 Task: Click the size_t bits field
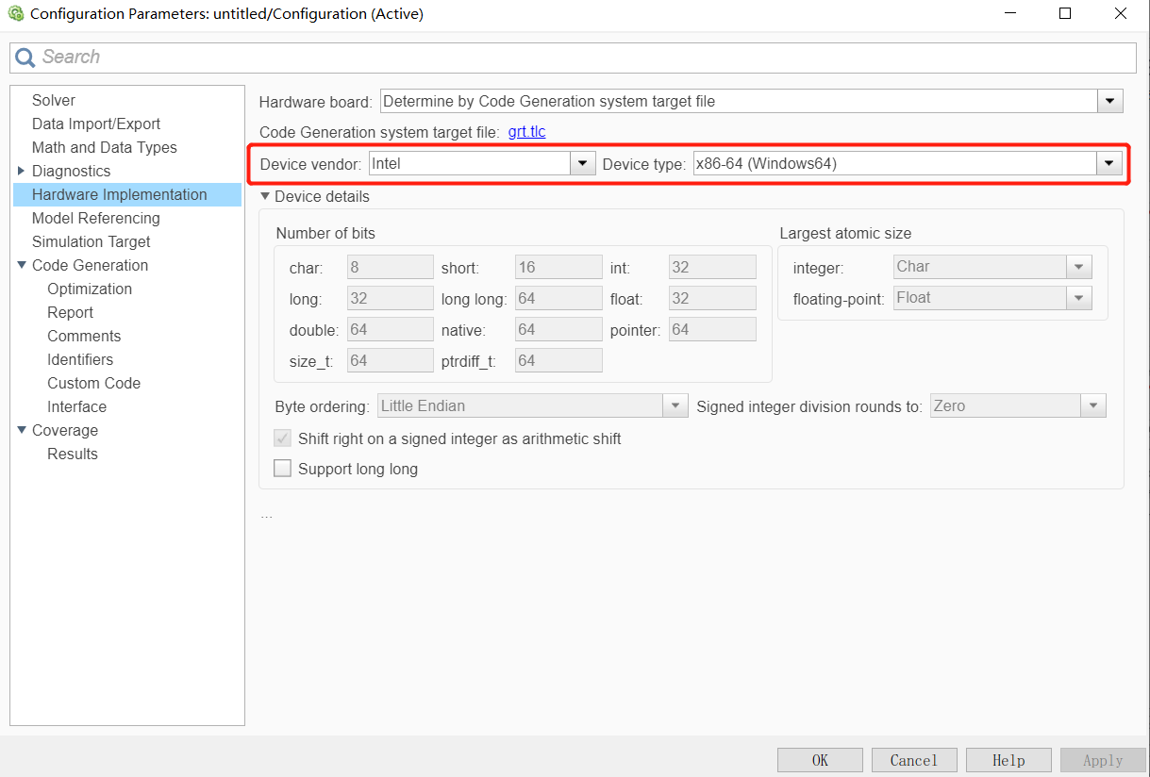pyautogui.click(x=391, y=360)
